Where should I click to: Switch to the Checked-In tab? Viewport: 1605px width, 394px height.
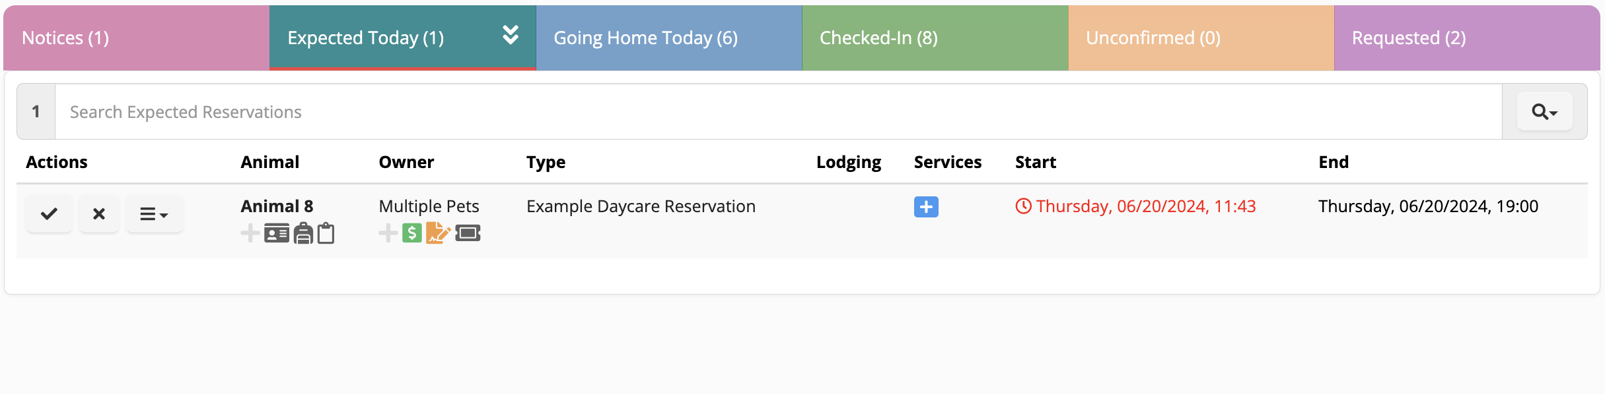point(878,38)
